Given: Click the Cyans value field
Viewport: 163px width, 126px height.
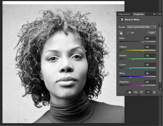Looking at the screenshot, I should click(x=150, y=64).
